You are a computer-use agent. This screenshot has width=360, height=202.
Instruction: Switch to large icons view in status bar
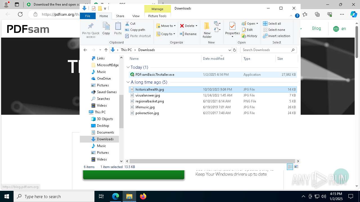tap(296, 167)
